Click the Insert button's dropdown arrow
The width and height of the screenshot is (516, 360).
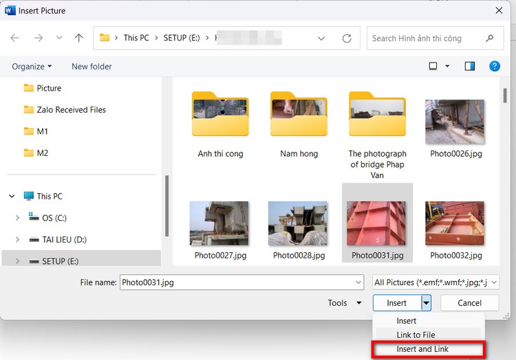(x=426, y=303)
